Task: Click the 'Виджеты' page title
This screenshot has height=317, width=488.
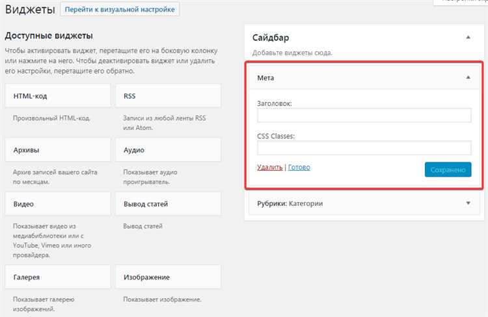Action: (30, 9)
